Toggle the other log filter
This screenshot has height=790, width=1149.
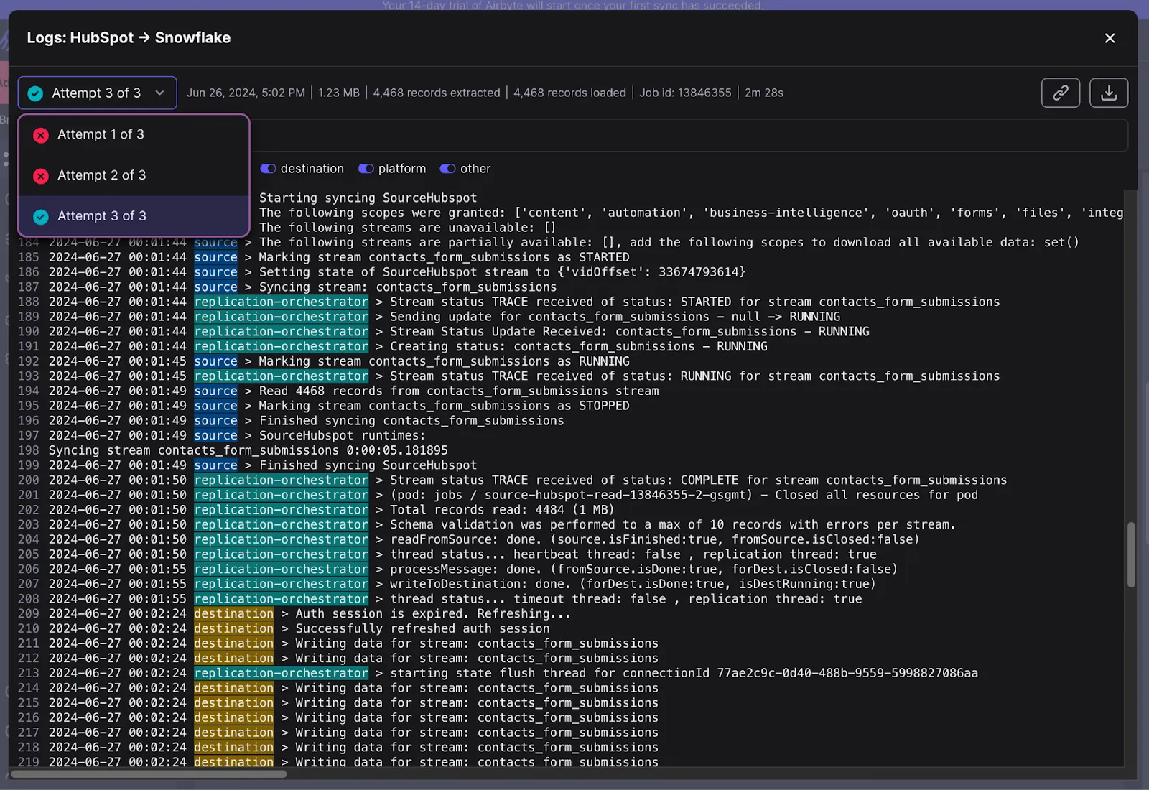coord(447,169)
